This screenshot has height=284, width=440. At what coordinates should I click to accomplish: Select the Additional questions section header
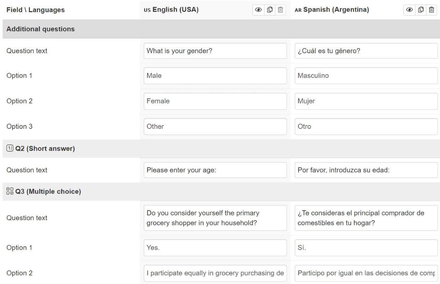[40, 29]
